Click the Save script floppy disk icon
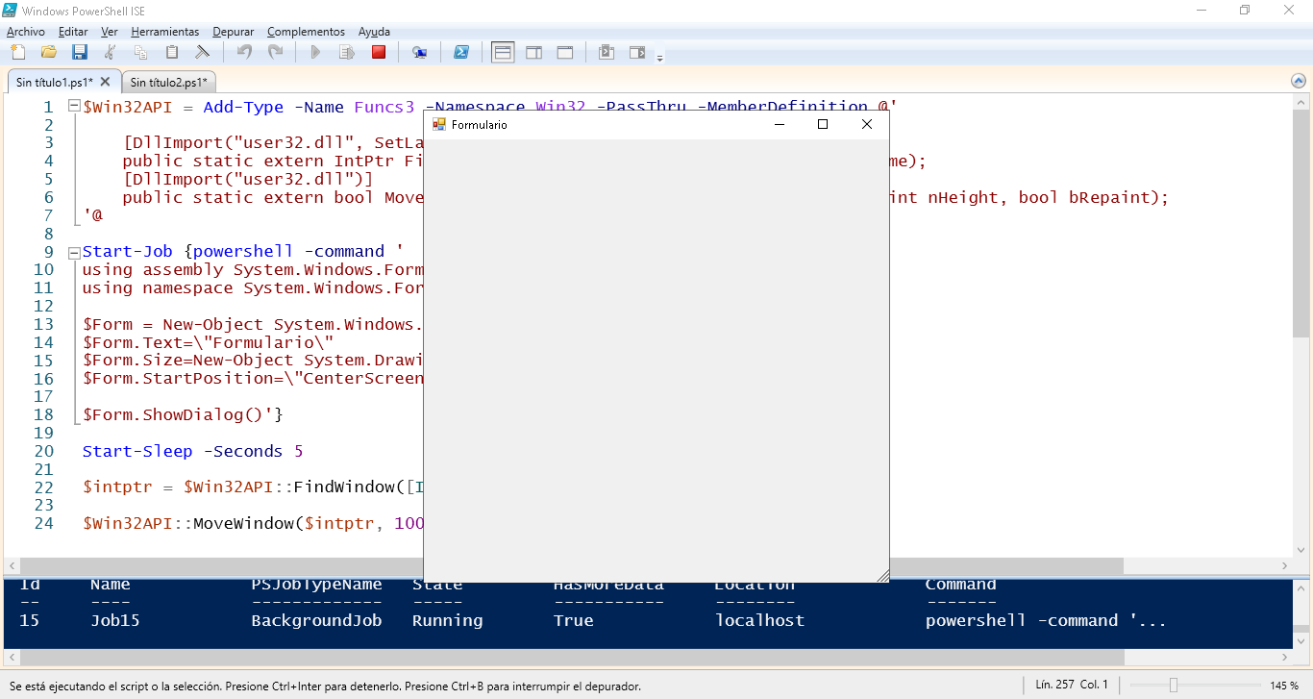 pyautogui.click(x=80, y=52)
